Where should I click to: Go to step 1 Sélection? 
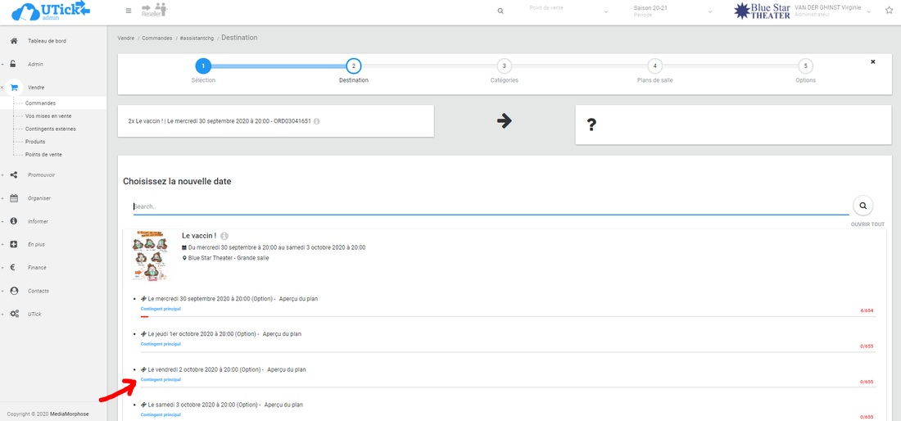click(203, 66)
